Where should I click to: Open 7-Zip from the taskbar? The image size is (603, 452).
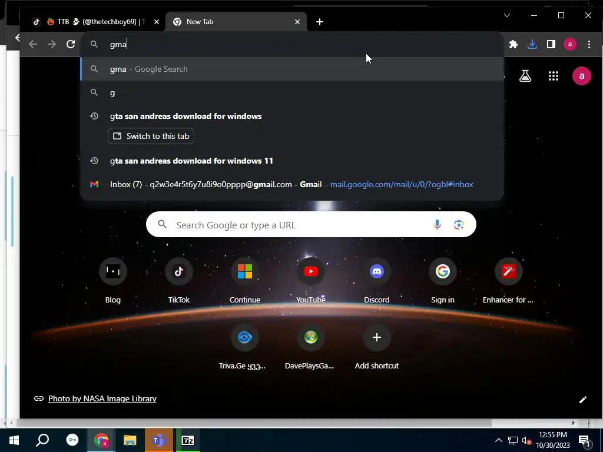(x=188, y=440)
